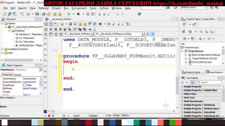
Task: Click the red run icon in editor toolbar
Action: [100, 24]
